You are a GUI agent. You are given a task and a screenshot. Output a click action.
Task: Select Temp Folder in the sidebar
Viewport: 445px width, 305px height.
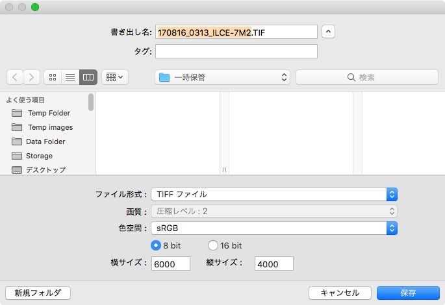49,113
